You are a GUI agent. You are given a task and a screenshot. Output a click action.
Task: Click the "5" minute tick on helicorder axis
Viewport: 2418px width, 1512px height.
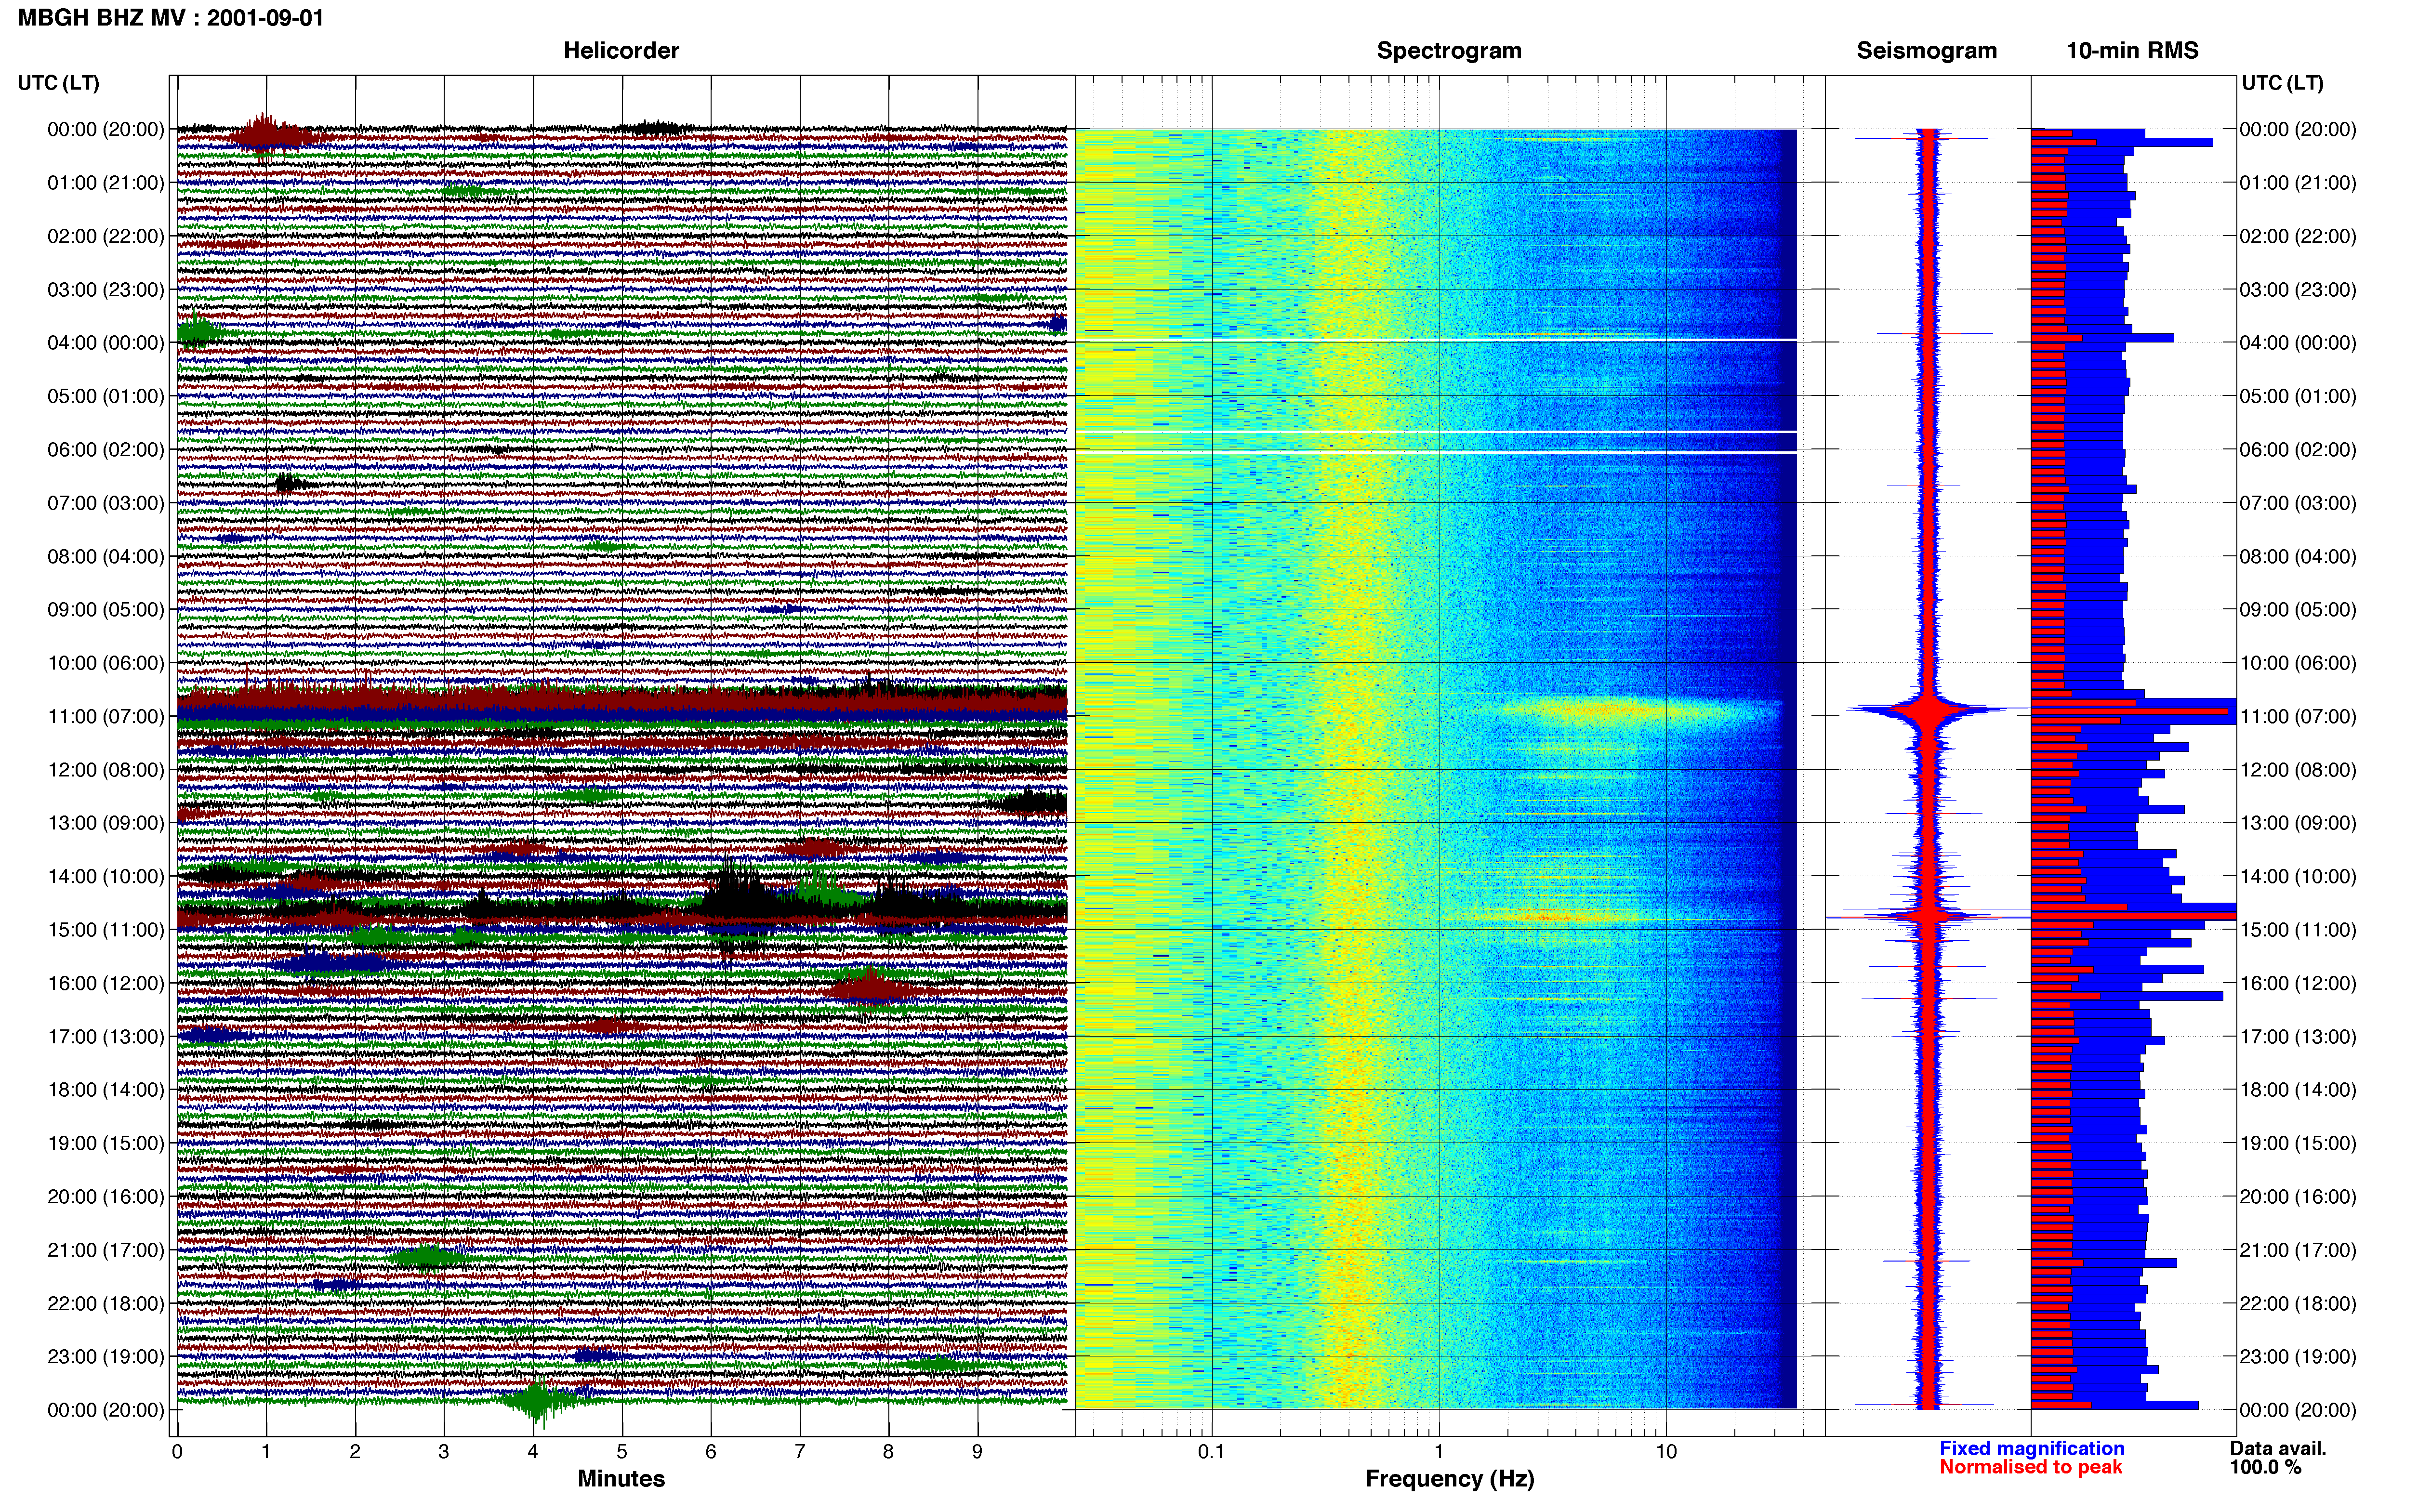(x=622, y=1452)
